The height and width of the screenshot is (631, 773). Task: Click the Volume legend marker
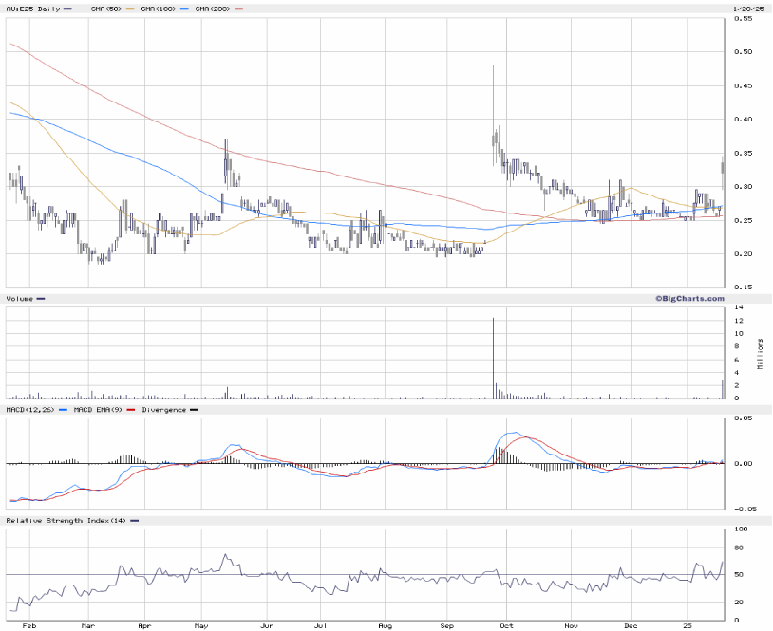[x=40, y=299]
